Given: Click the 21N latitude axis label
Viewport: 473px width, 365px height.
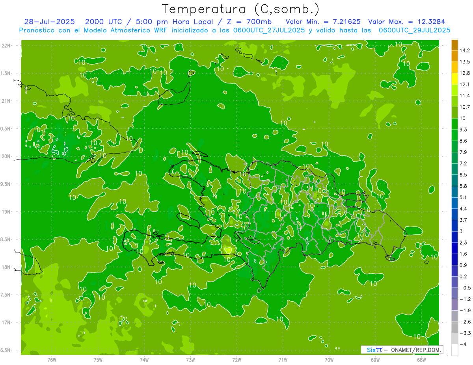Looking at the screenshot, I should [7, 101].
